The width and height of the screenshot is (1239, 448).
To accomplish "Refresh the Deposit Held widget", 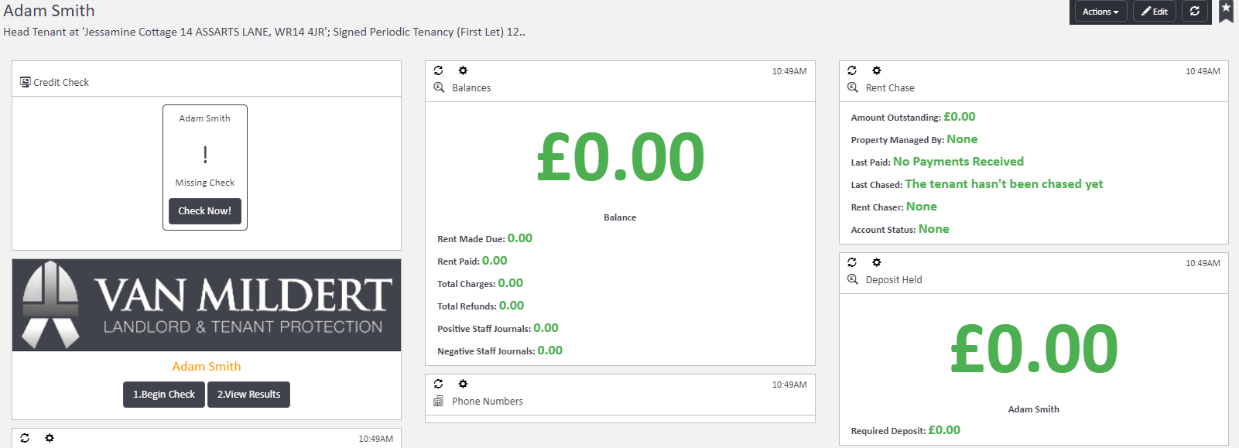I will pos(852,262).
